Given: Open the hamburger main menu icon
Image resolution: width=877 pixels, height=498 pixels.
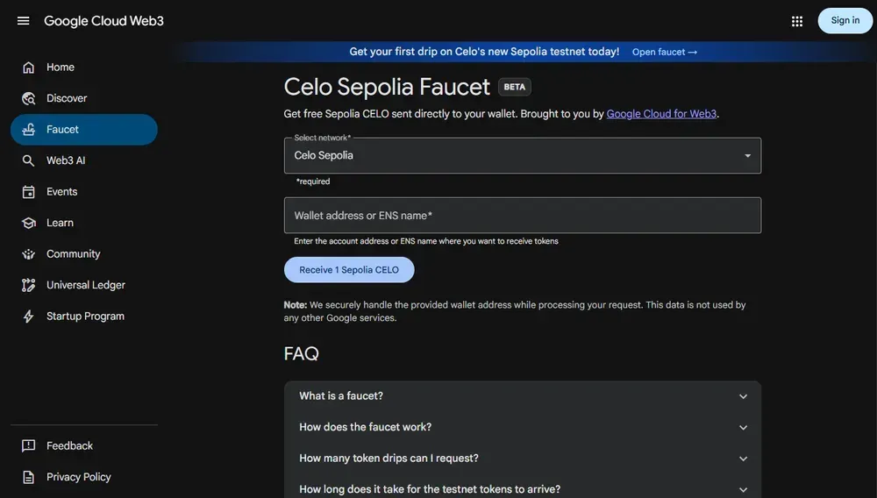Looking at the screenshot, I should click(x=24, y=21).
